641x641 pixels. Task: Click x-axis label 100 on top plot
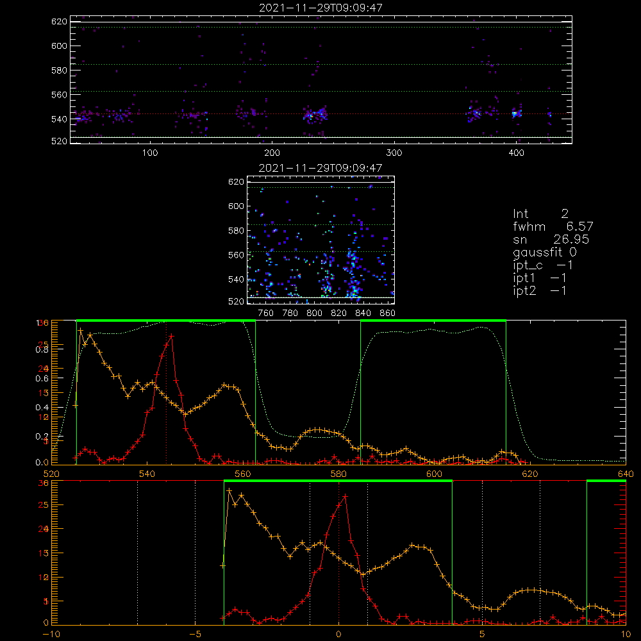[x=150, y=153]
